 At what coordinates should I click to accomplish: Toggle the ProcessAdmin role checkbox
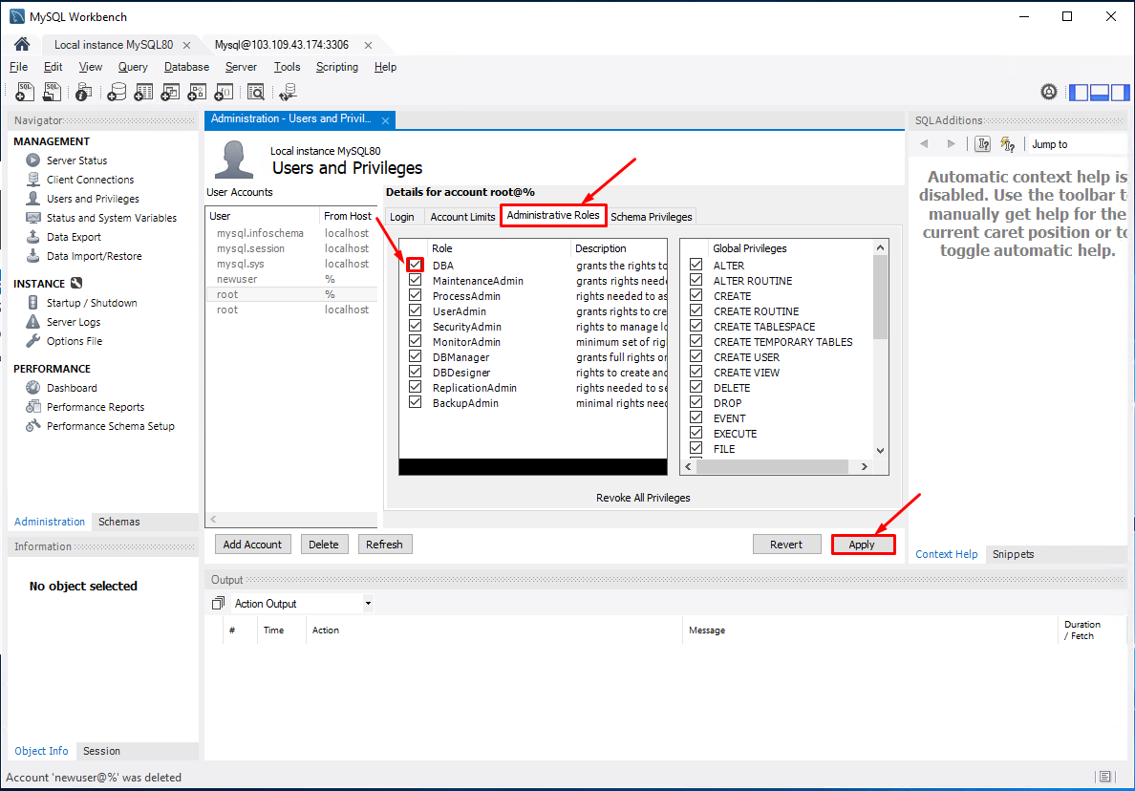click(x=415, y=295)
